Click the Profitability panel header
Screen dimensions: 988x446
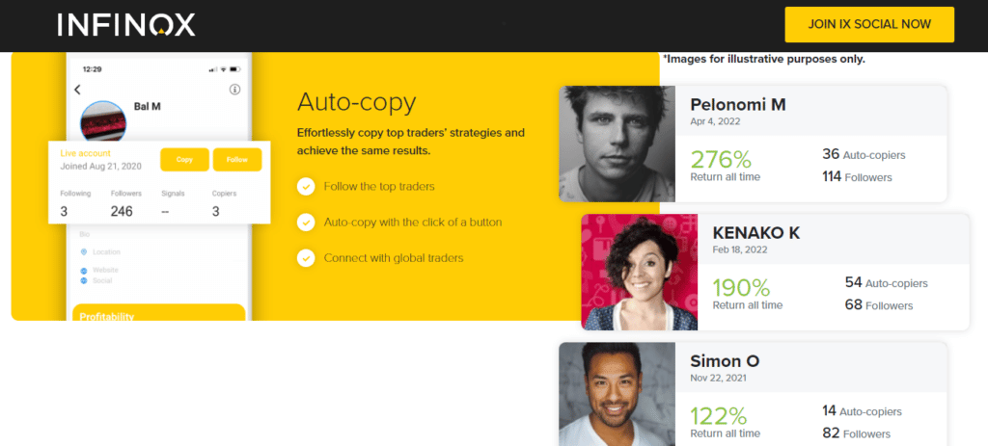[159, 313]
